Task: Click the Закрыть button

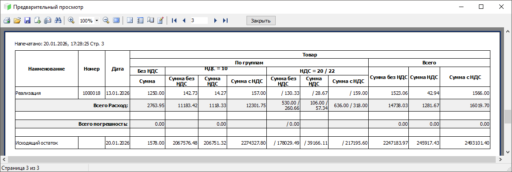Action: (261, 21)
